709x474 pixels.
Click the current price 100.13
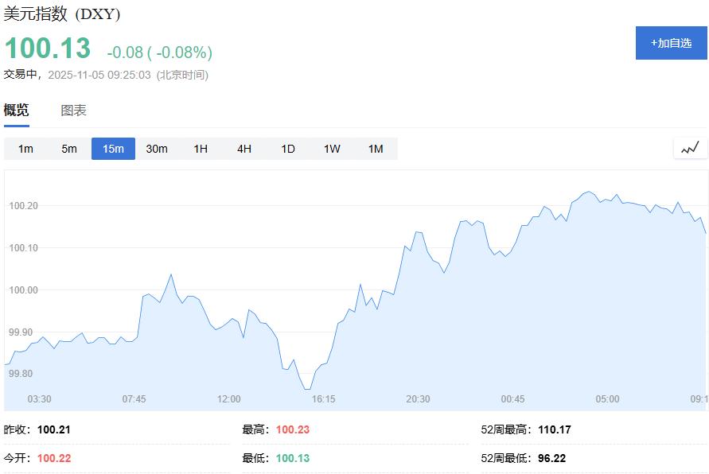tap(47, 49)
